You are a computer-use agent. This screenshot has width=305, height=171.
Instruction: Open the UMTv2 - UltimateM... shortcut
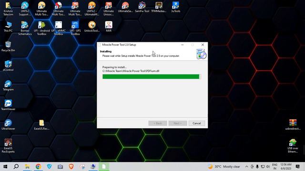pos(92,9)
